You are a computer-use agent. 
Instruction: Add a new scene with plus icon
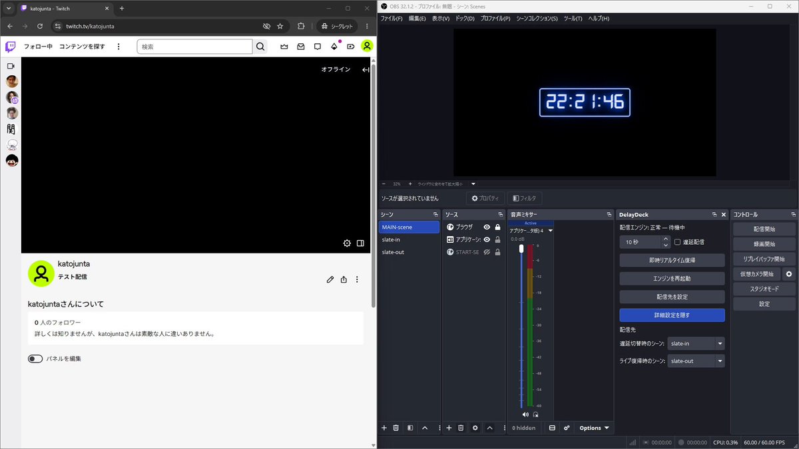(384, 428)
